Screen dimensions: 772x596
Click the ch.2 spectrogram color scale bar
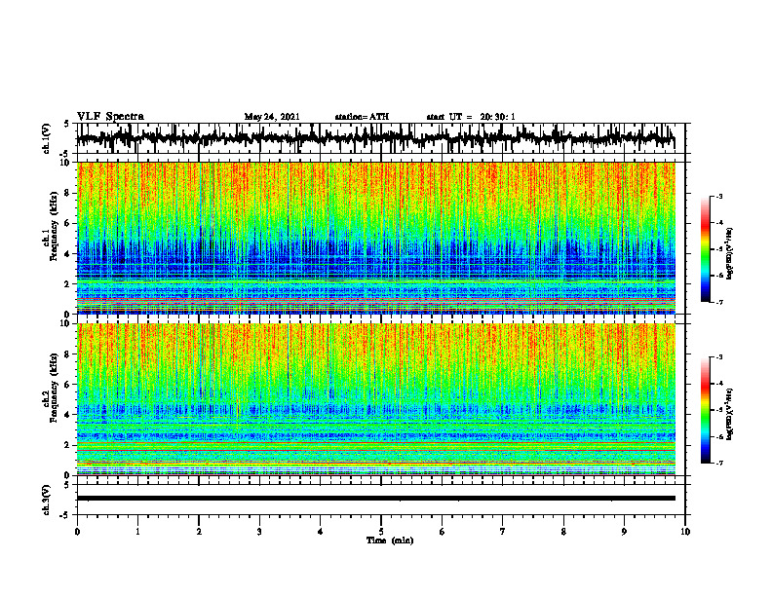click(x=705, y=410)
